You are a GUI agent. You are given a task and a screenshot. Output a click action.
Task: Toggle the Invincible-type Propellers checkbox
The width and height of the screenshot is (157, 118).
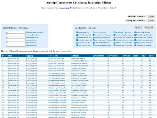pos(94,35)
